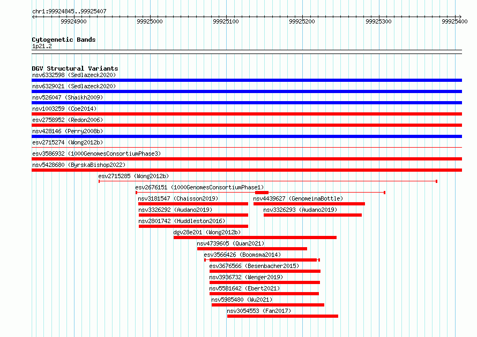Click the red bar of esv3566426
477x337 pixels.
[263, 260]
